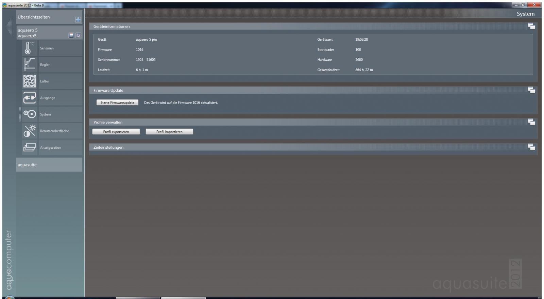
Task: Open the aquasuite sidebar section
Action: [x=49, y=165]
